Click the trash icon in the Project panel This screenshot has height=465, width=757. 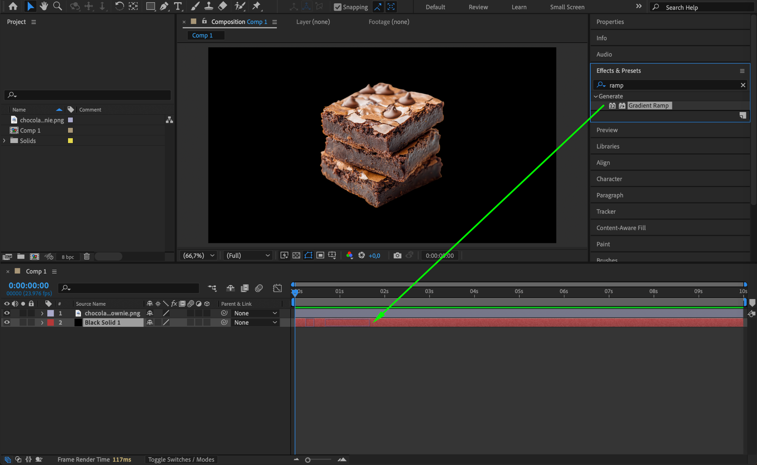86,257
